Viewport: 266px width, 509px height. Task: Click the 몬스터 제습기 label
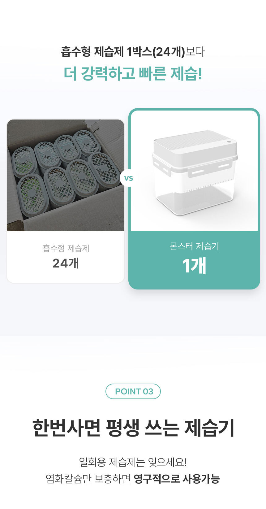(194, 246)
